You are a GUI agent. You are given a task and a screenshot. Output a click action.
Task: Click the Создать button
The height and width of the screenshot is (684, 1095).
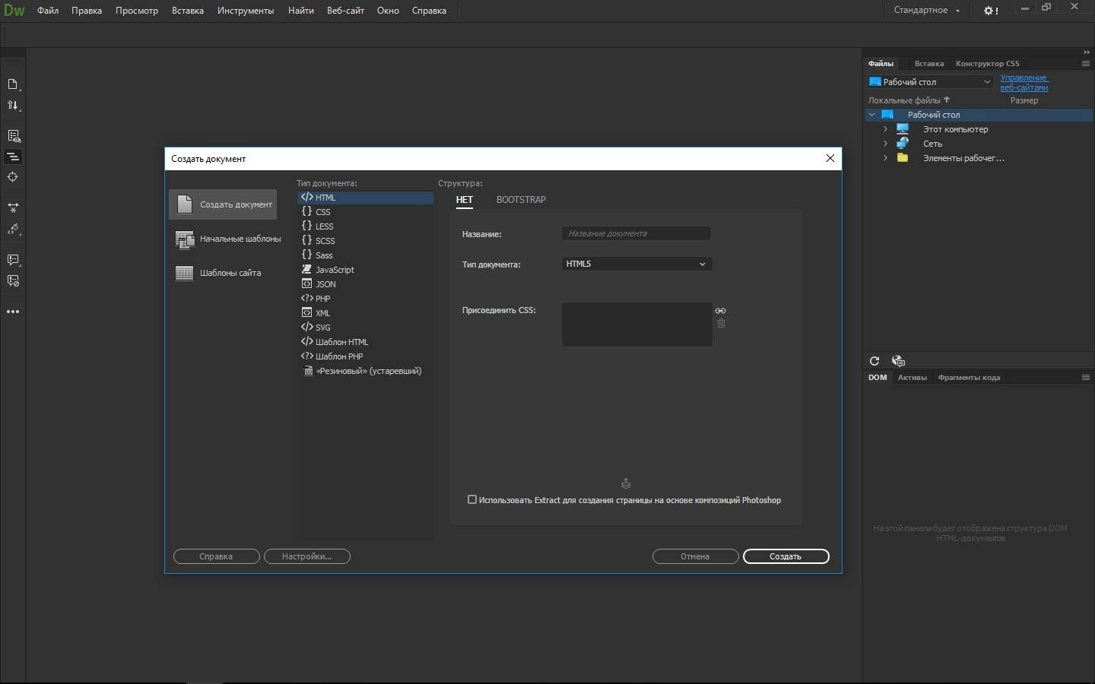click(786, 556)
